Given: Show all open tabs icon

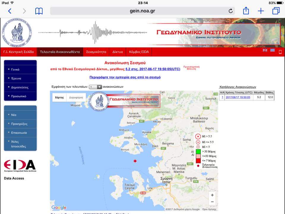Looking at the screenshot, I should click(276, 11).
